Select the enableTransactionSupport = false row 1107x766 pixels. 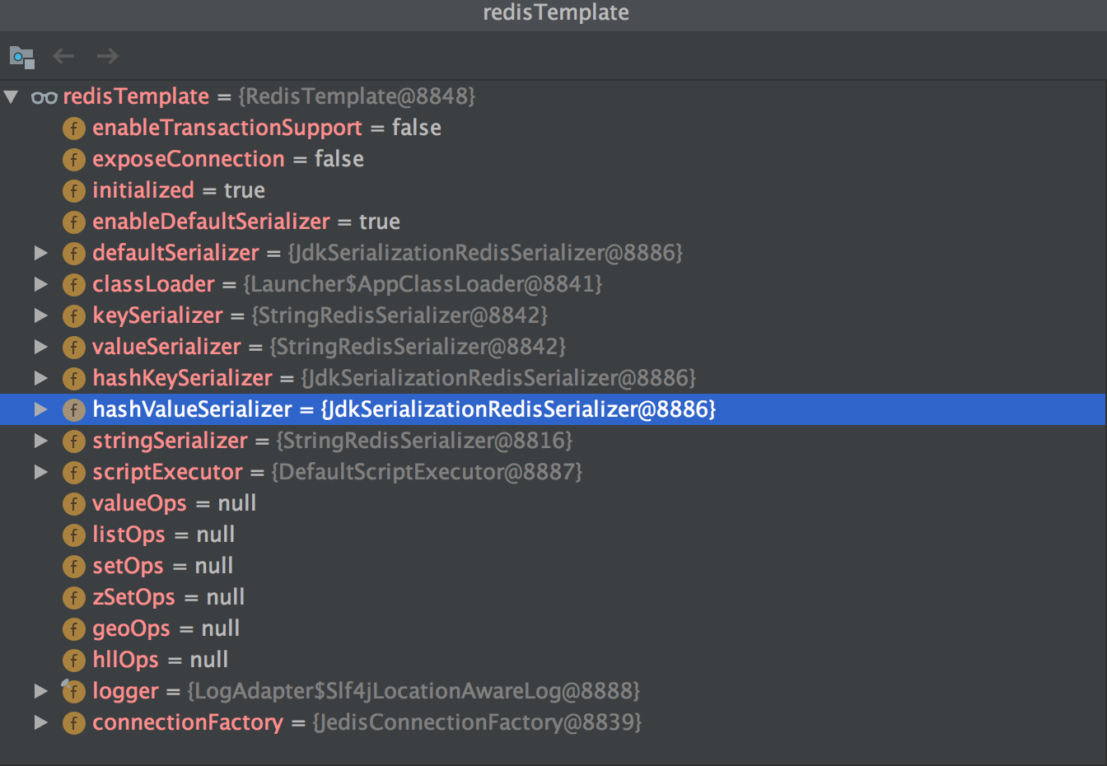(553, 128)
